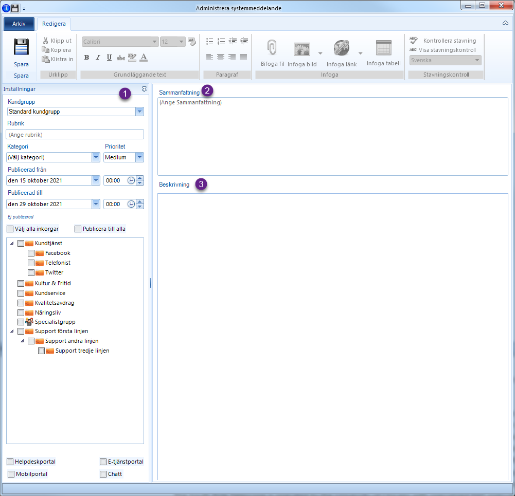Click the Infoga bild picture icon
The image size is (515, 496).
(302, 49)
